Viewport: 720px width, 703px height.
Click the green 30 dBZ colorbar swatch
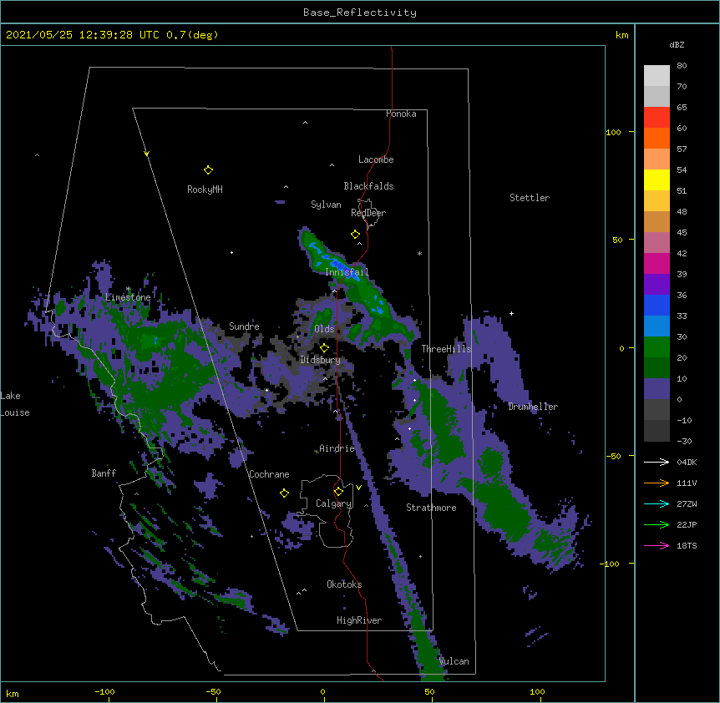[657, 347]
